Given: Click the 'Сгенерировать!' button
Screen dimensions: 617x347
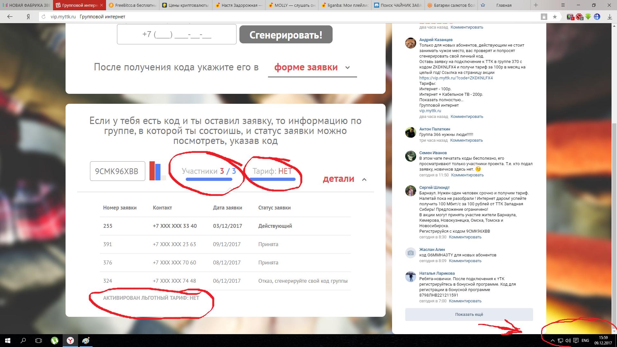Looking at the screenshot, I should [286, 34].
